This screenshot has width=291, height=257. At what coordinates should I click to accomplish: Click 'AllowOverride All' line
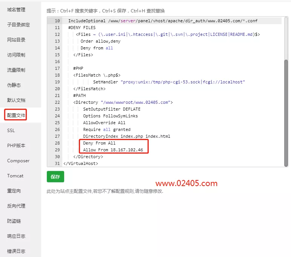pos(104,123)
